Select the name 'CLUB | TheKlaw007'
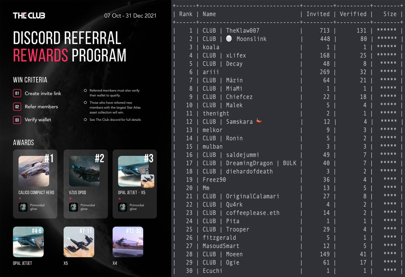This screenshot has height=277, width=405. (x=231, y=30)
